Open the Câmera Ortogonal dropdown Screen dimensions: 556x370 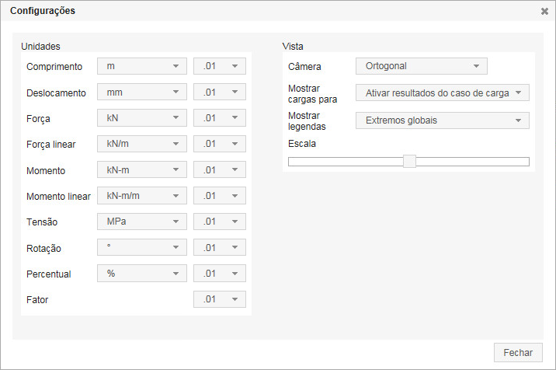(x=422, y=66)
